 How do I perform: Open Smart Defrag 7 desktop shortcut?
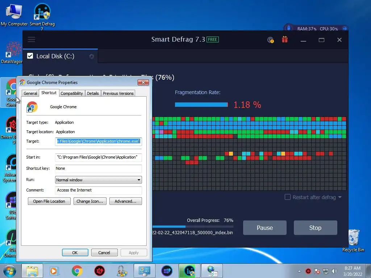(x=42, y=16)
